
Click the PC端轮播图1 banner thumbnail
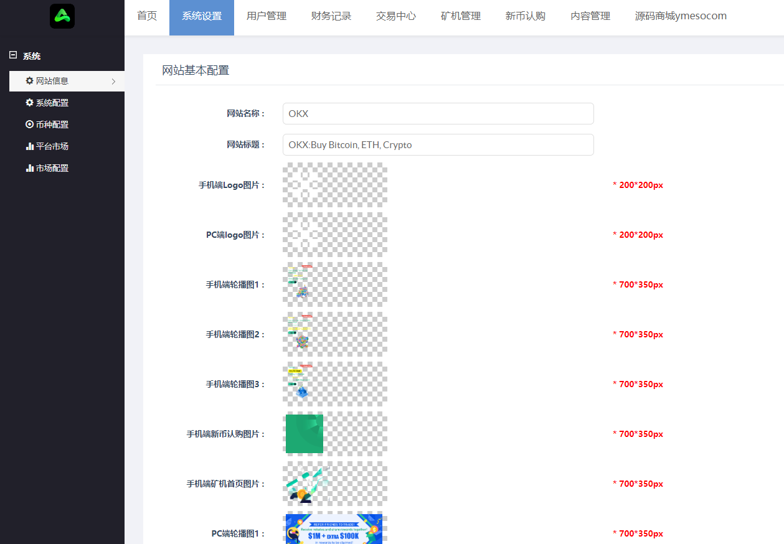335,529
